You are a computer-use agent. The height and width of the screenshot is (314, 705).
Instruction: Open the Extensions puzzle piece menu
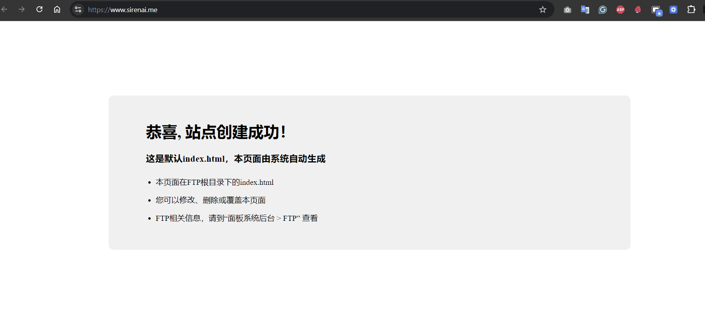point(691,9)
